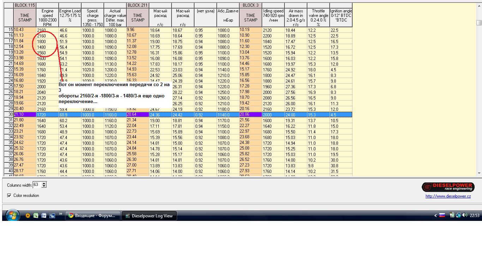Click actual charge value 1200.0 in row 22

click(115, 70)
